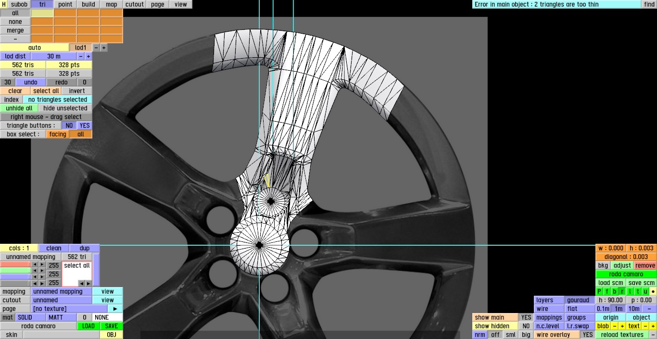Set triangle buttons to NO
Screen dimensions: 657x339
(69, 126)
